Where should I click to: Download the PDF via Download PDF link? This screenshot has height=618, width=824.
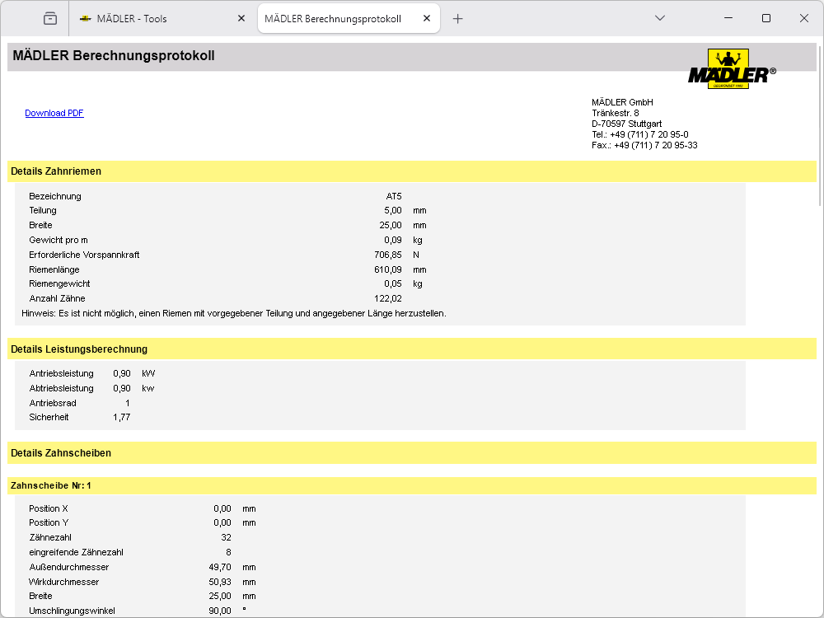pyautogui.click(x=54, y=113)
